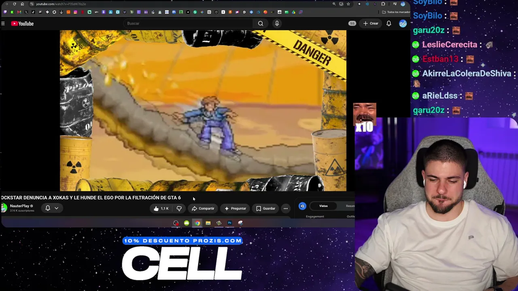Start voice search with the microphone
Viewport: 518px width, 291px height.
[277, 23]
